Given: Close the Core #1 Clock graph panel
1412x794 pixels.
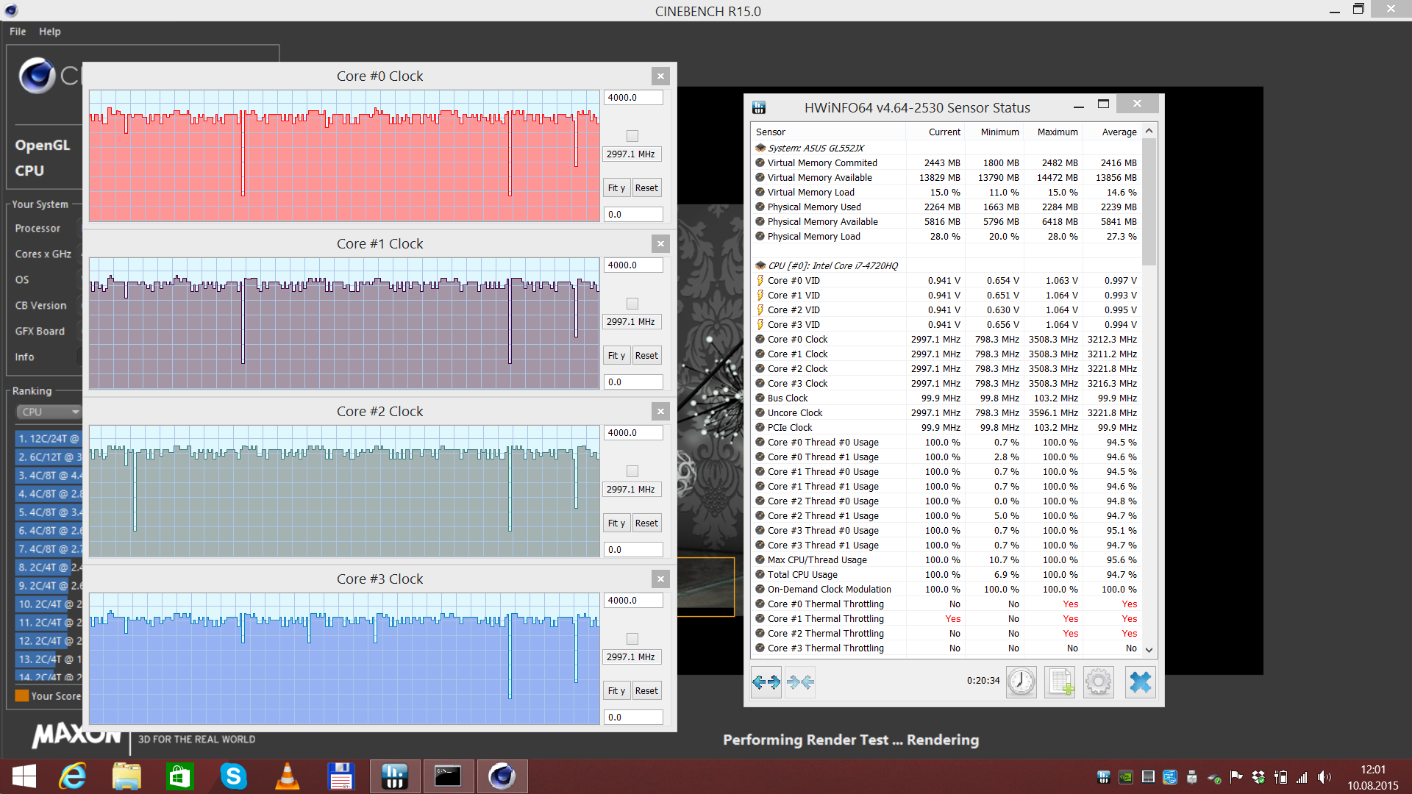Looking at the screenshot, I should point(660,244).
